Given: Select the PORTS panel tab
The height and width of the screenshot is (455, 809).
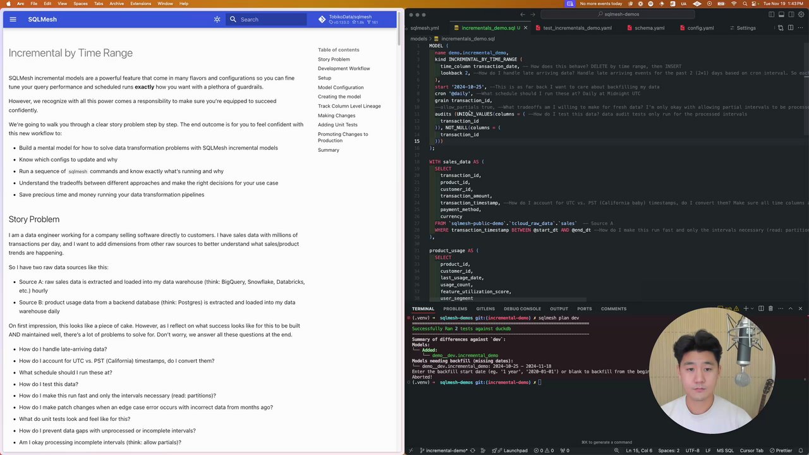Looking at the screenshot, I should click(x=585, y=309).
